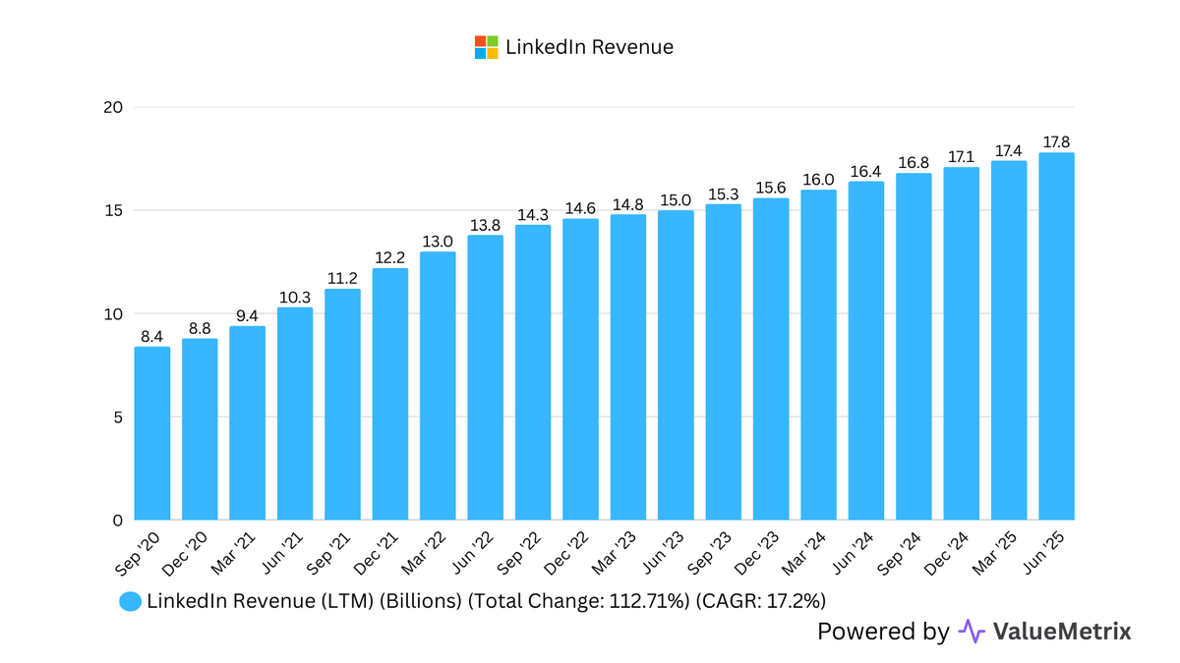This screenshot has height=663, width=1180.
Task: Select the Jun '22 bar labeled 13.8
Action: click(485, 377)
